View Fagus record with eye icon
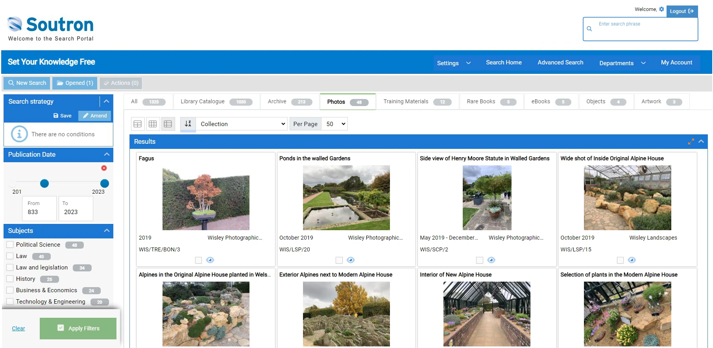 click(210, 260)
